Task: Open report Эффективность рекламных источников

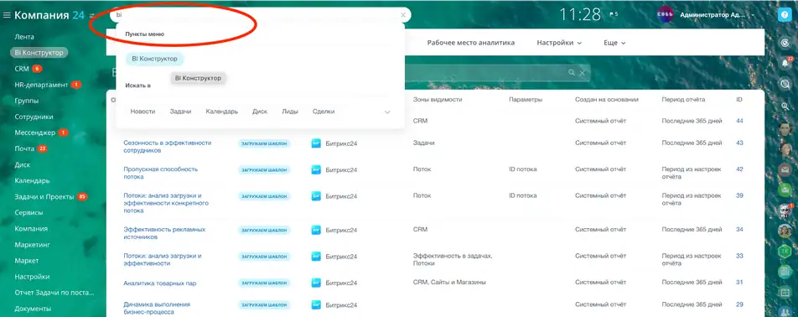Action: click(164, 233)
